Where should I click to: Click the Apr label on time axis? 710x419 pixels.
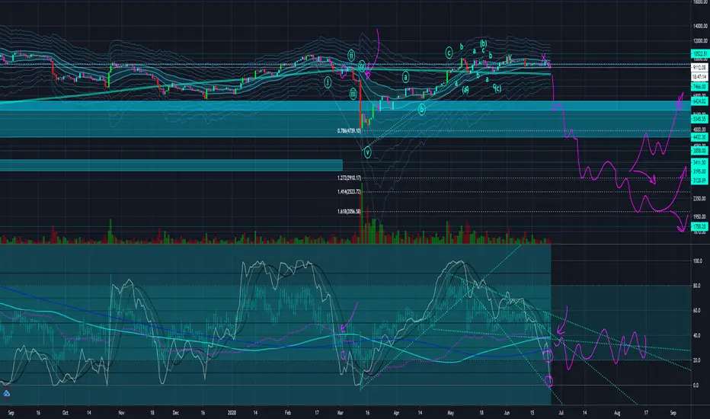[397, 413]
